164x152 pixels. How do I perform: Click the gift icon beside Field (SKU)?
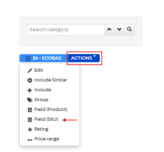30,120
